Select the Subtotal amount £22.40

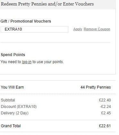105,100
